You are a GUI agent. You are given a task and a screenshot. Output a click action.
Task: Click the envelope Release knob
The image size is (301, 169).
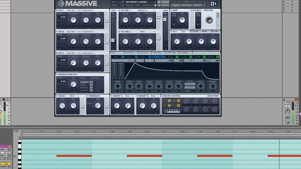point(213,86)
